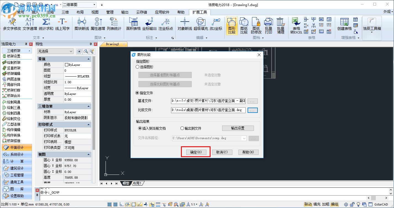Click the 面积表格 tool
The image size is (394, 208).
133,24
